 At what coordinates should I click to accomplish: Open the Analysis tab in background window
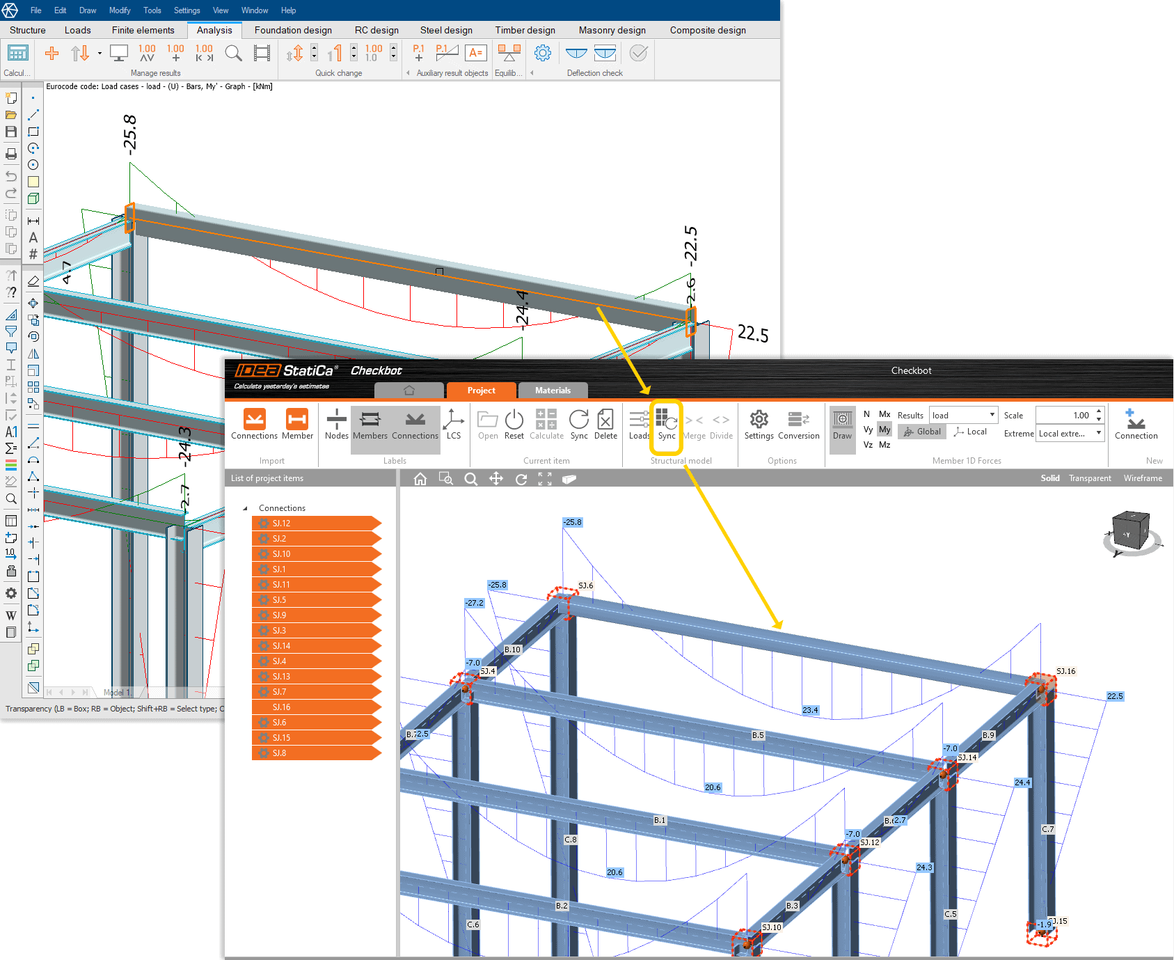click(x=214, y=30)
